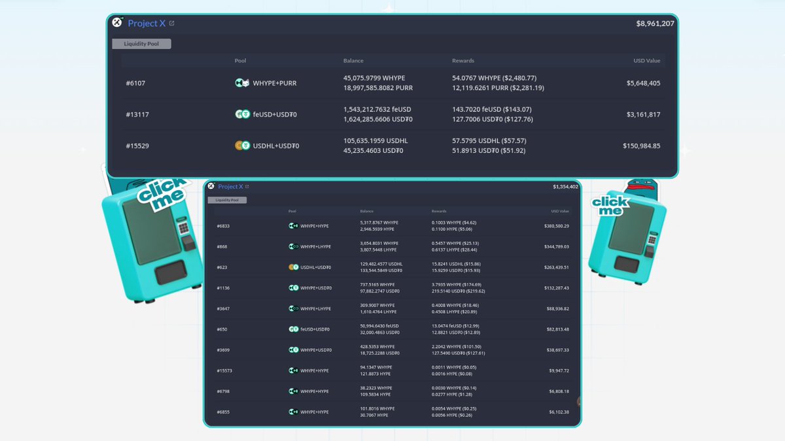Click the 45,075.9799 WHYPE balance
This screenshot has width=785, height=441.
pyautogui.click(x=374, y=78)
